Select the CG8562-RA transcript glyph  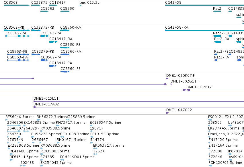pos(44,36)
